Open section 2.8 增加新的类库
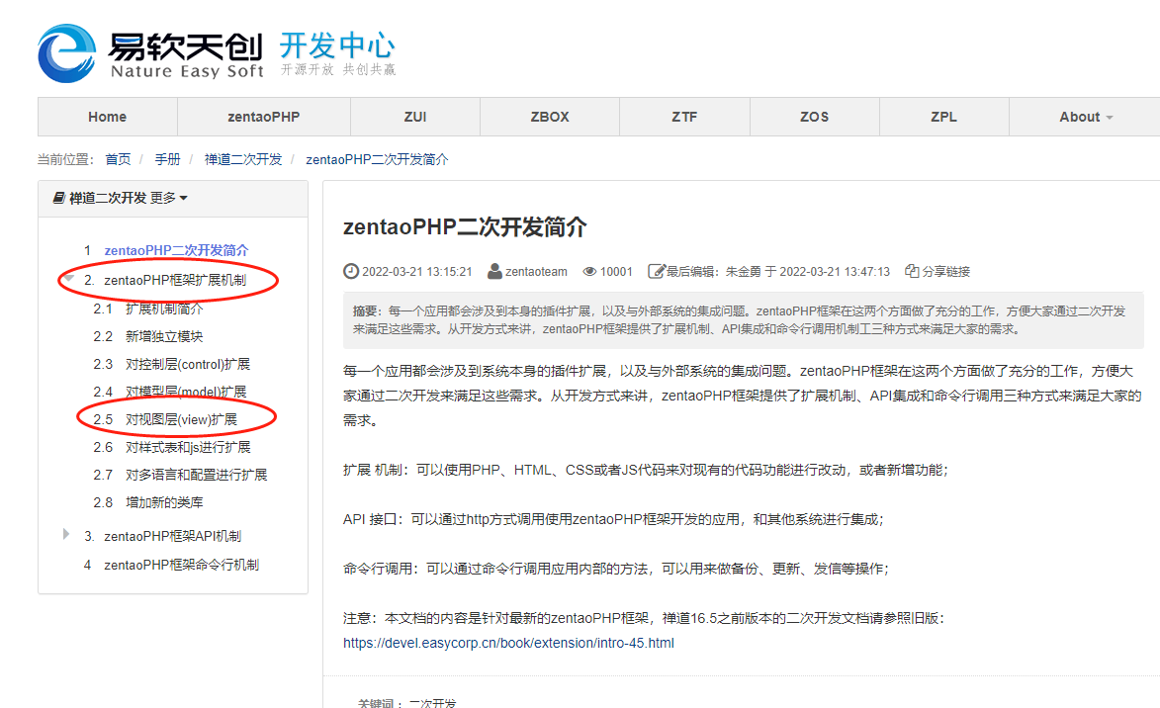1160x708 pixels. pyautogui.click(x=163, y=502)
